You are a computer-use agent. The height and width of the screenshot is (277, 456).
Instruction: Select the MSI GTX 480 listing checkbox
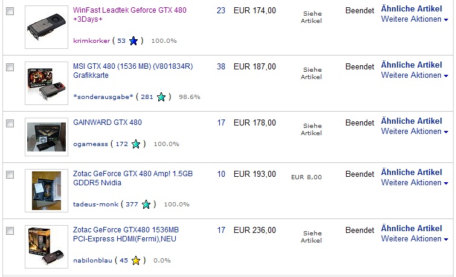(x=10, y=68)
